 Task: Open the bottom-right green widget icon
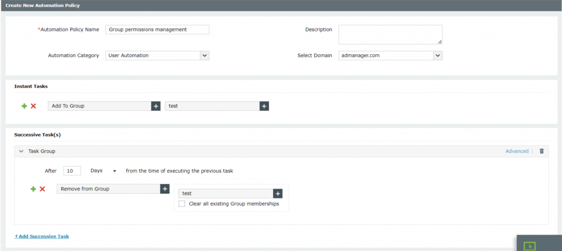[x=529, y=246]
